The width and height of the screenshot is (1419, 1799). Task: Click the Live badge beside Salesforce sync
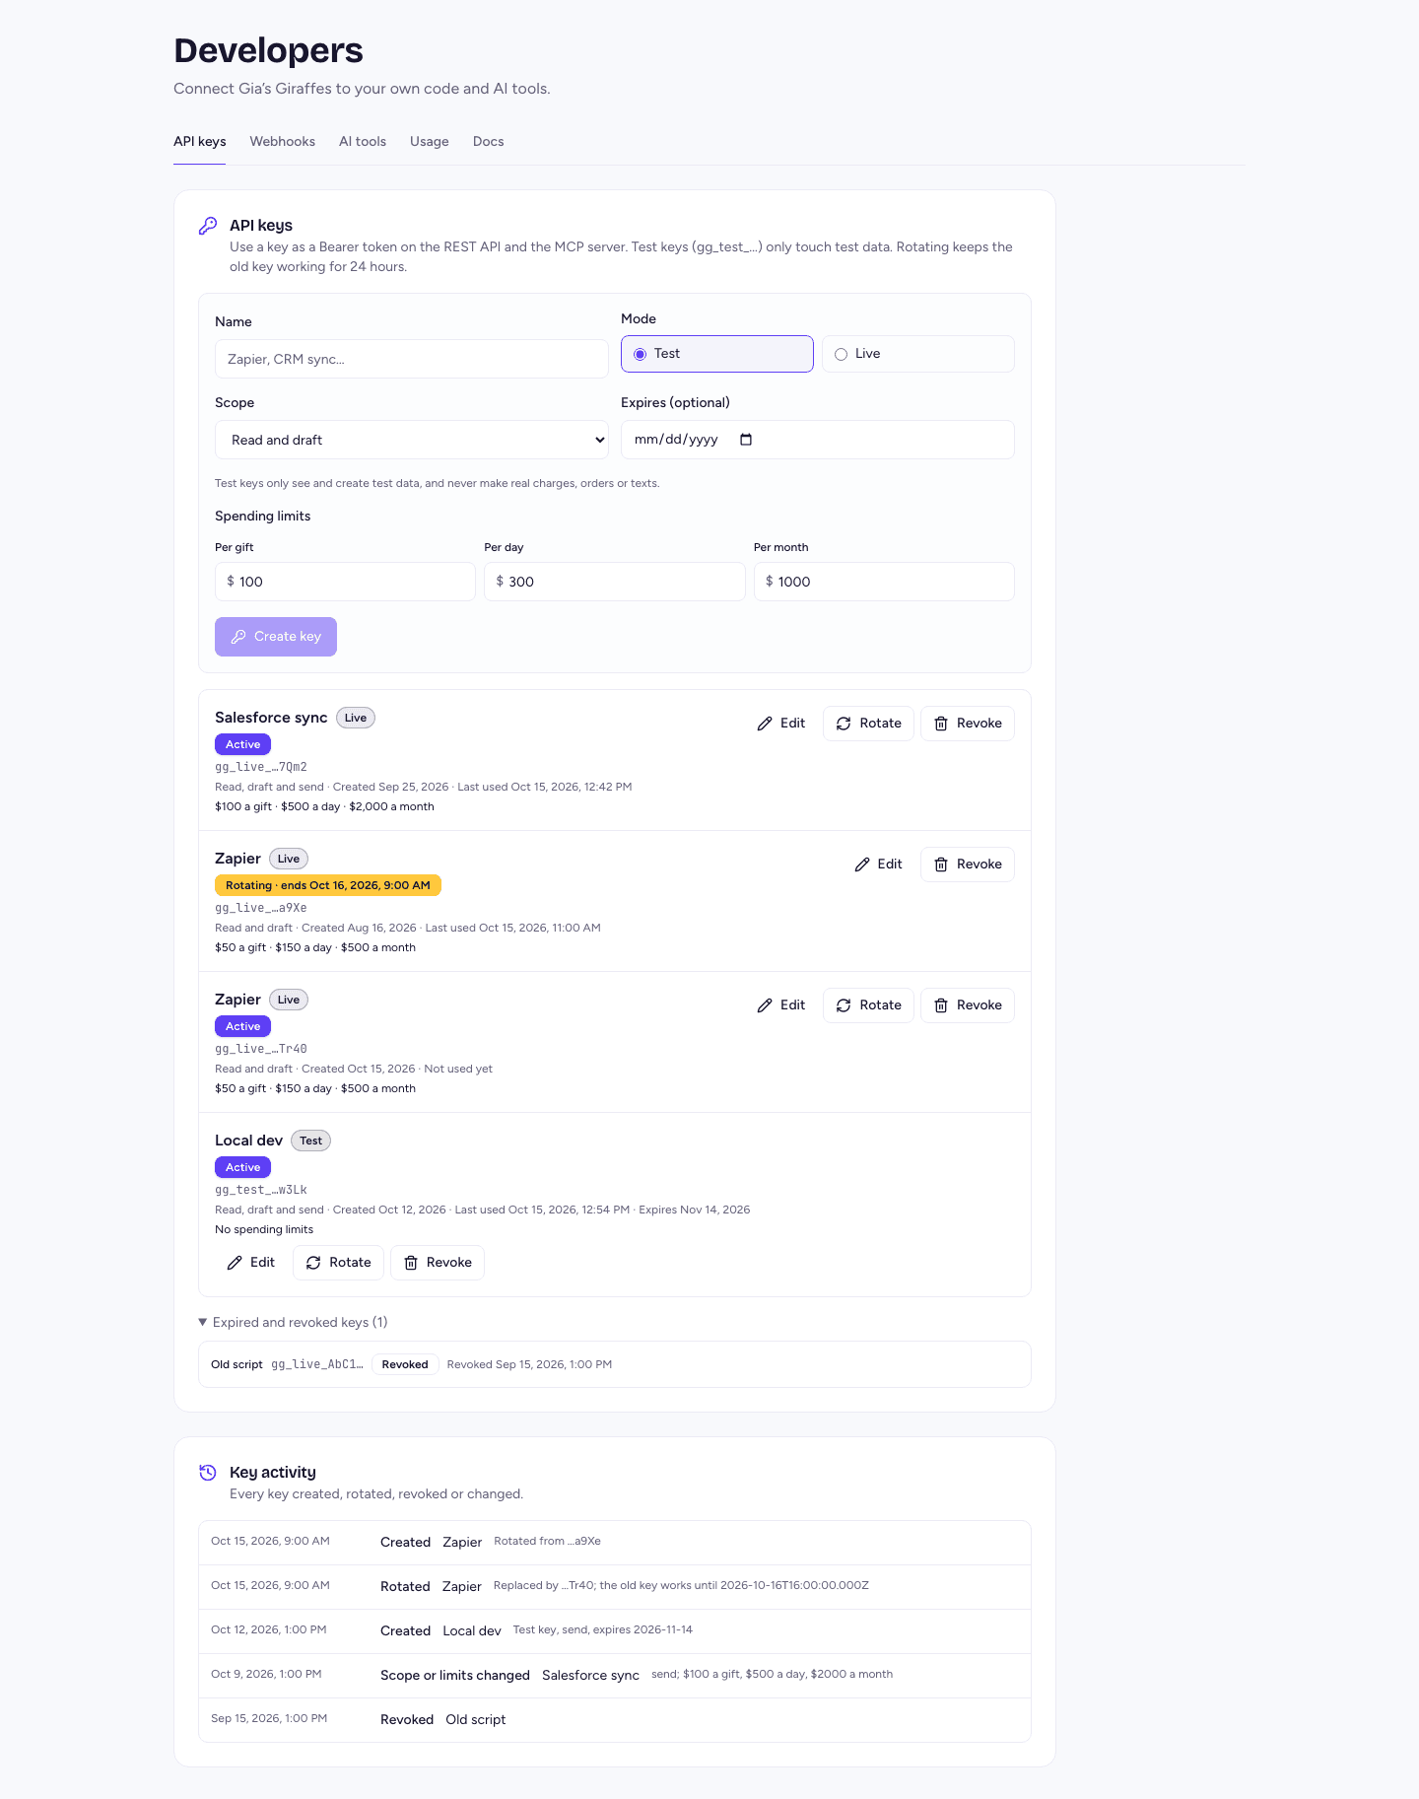(356, 718)
